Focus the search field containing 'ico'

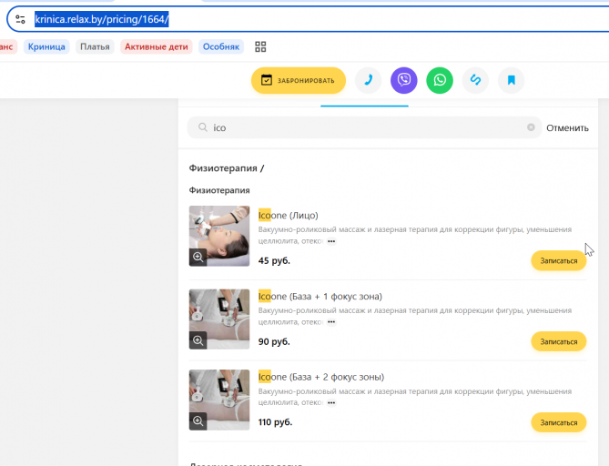point(364,127)
